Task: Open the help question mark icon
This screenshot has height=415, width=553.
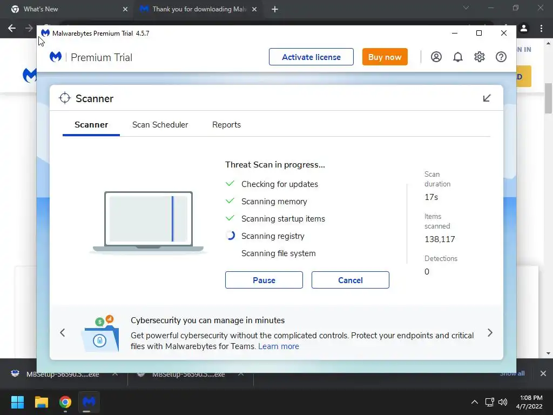Action: tap(501, 57)
